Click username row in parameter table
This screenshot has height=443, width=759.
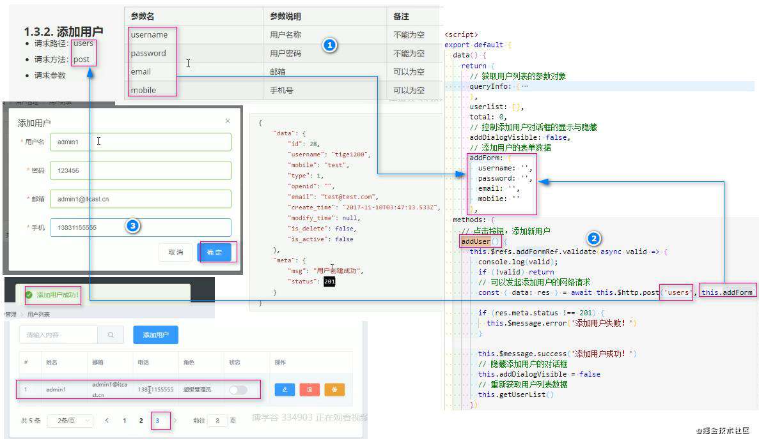tap(284, 34)
